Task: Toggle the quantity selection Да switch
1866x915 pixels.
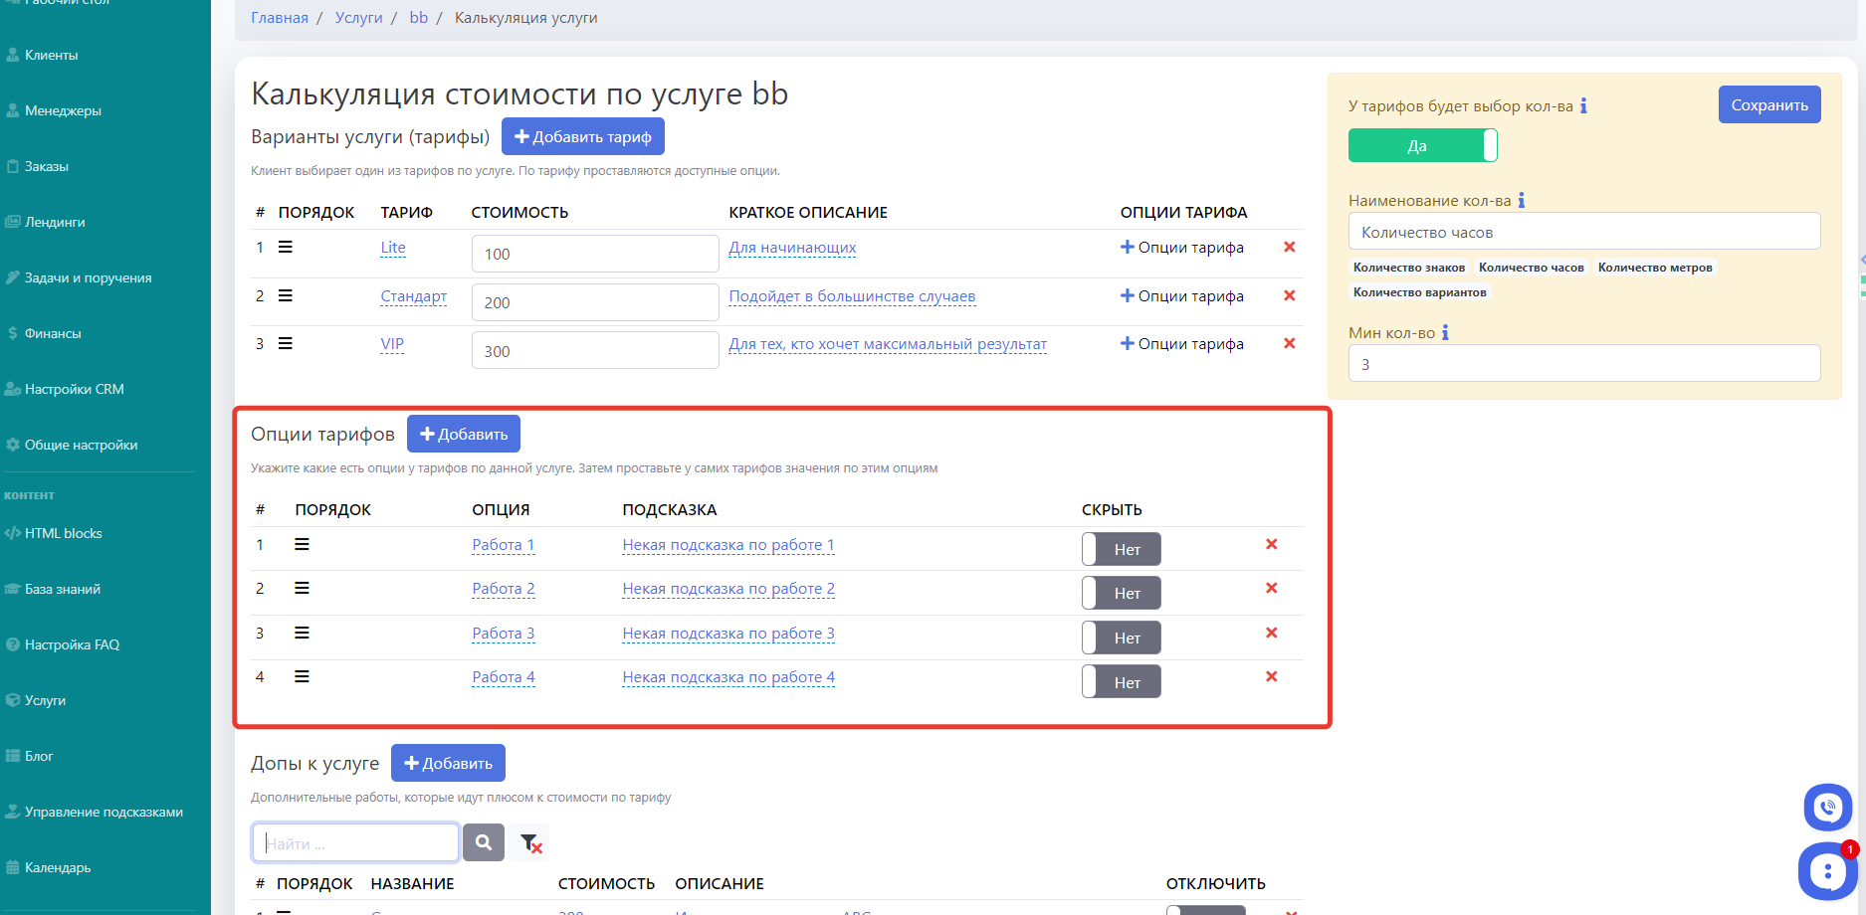Action: pos(1422,145)
